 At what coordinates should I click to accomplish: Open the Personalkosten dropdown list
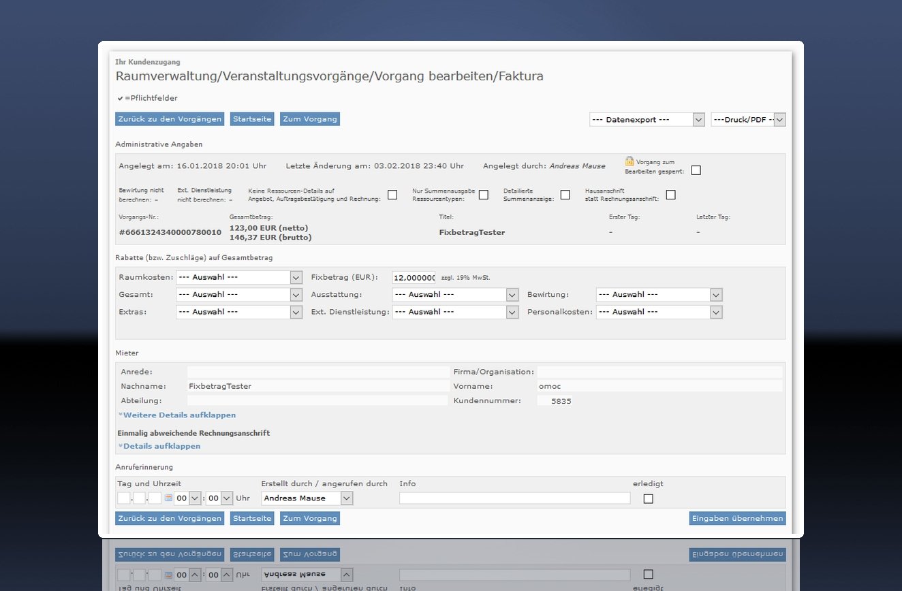coord(659,312)
